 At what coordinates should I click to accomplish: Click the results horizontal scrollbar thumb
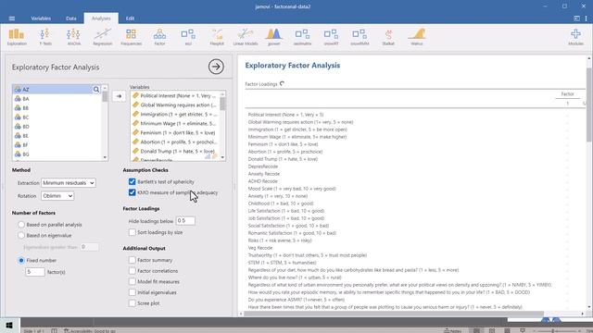394,314
